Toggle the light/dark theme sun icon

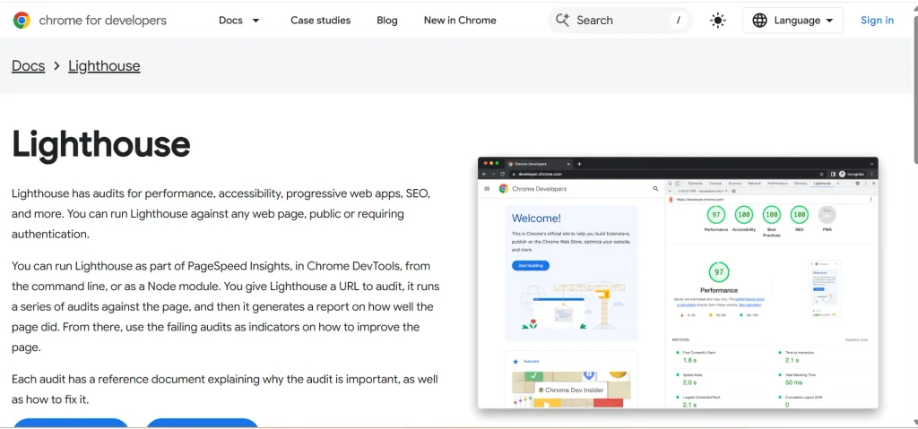(x=718, y=21)
